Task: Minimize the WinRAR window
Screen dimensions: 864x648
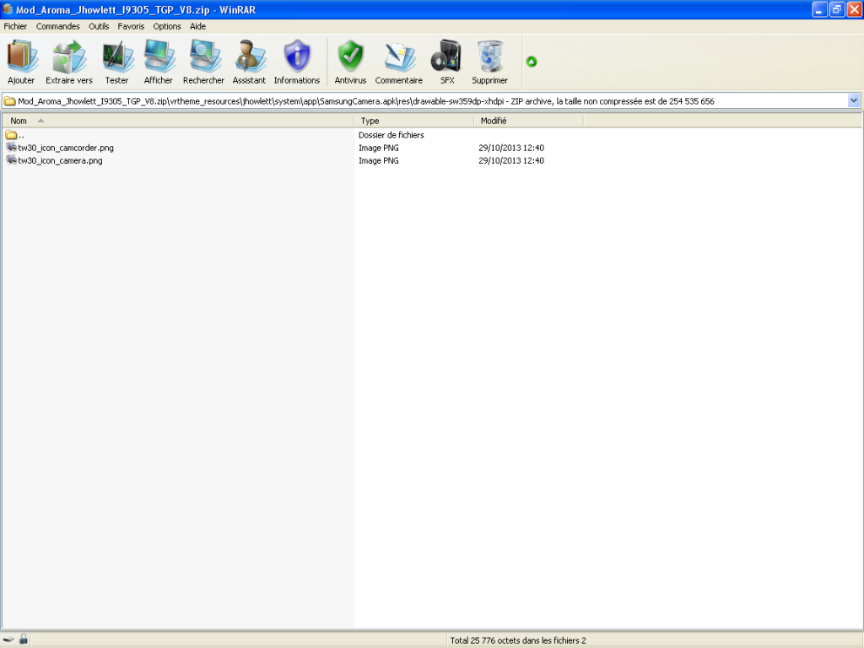Action: tap(819, 9)
